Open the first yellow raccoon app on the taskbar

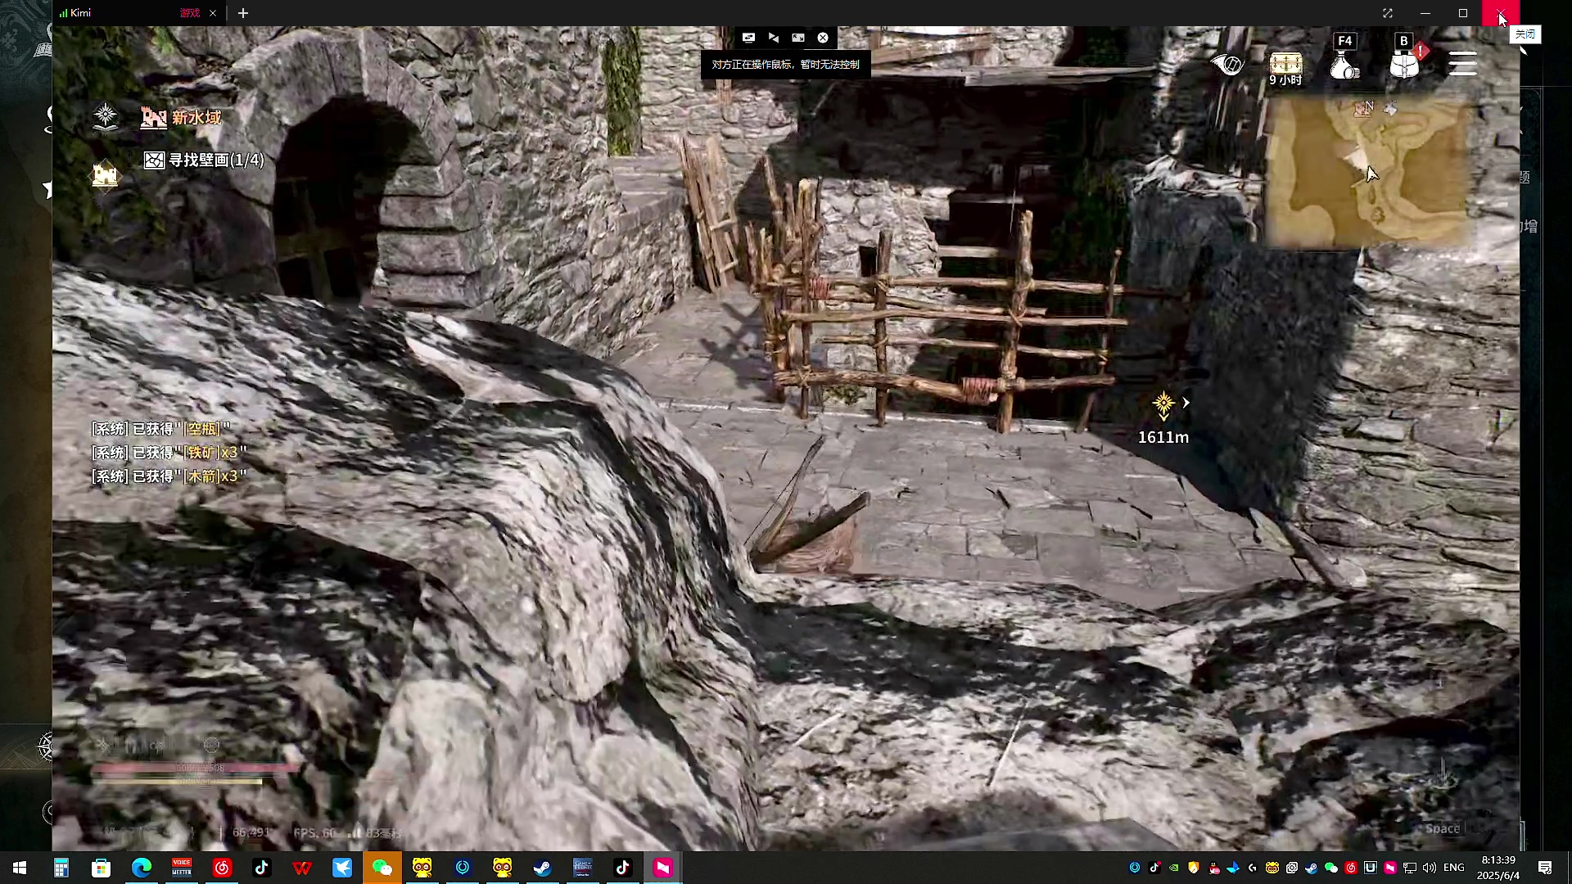[x=422, y=868]
